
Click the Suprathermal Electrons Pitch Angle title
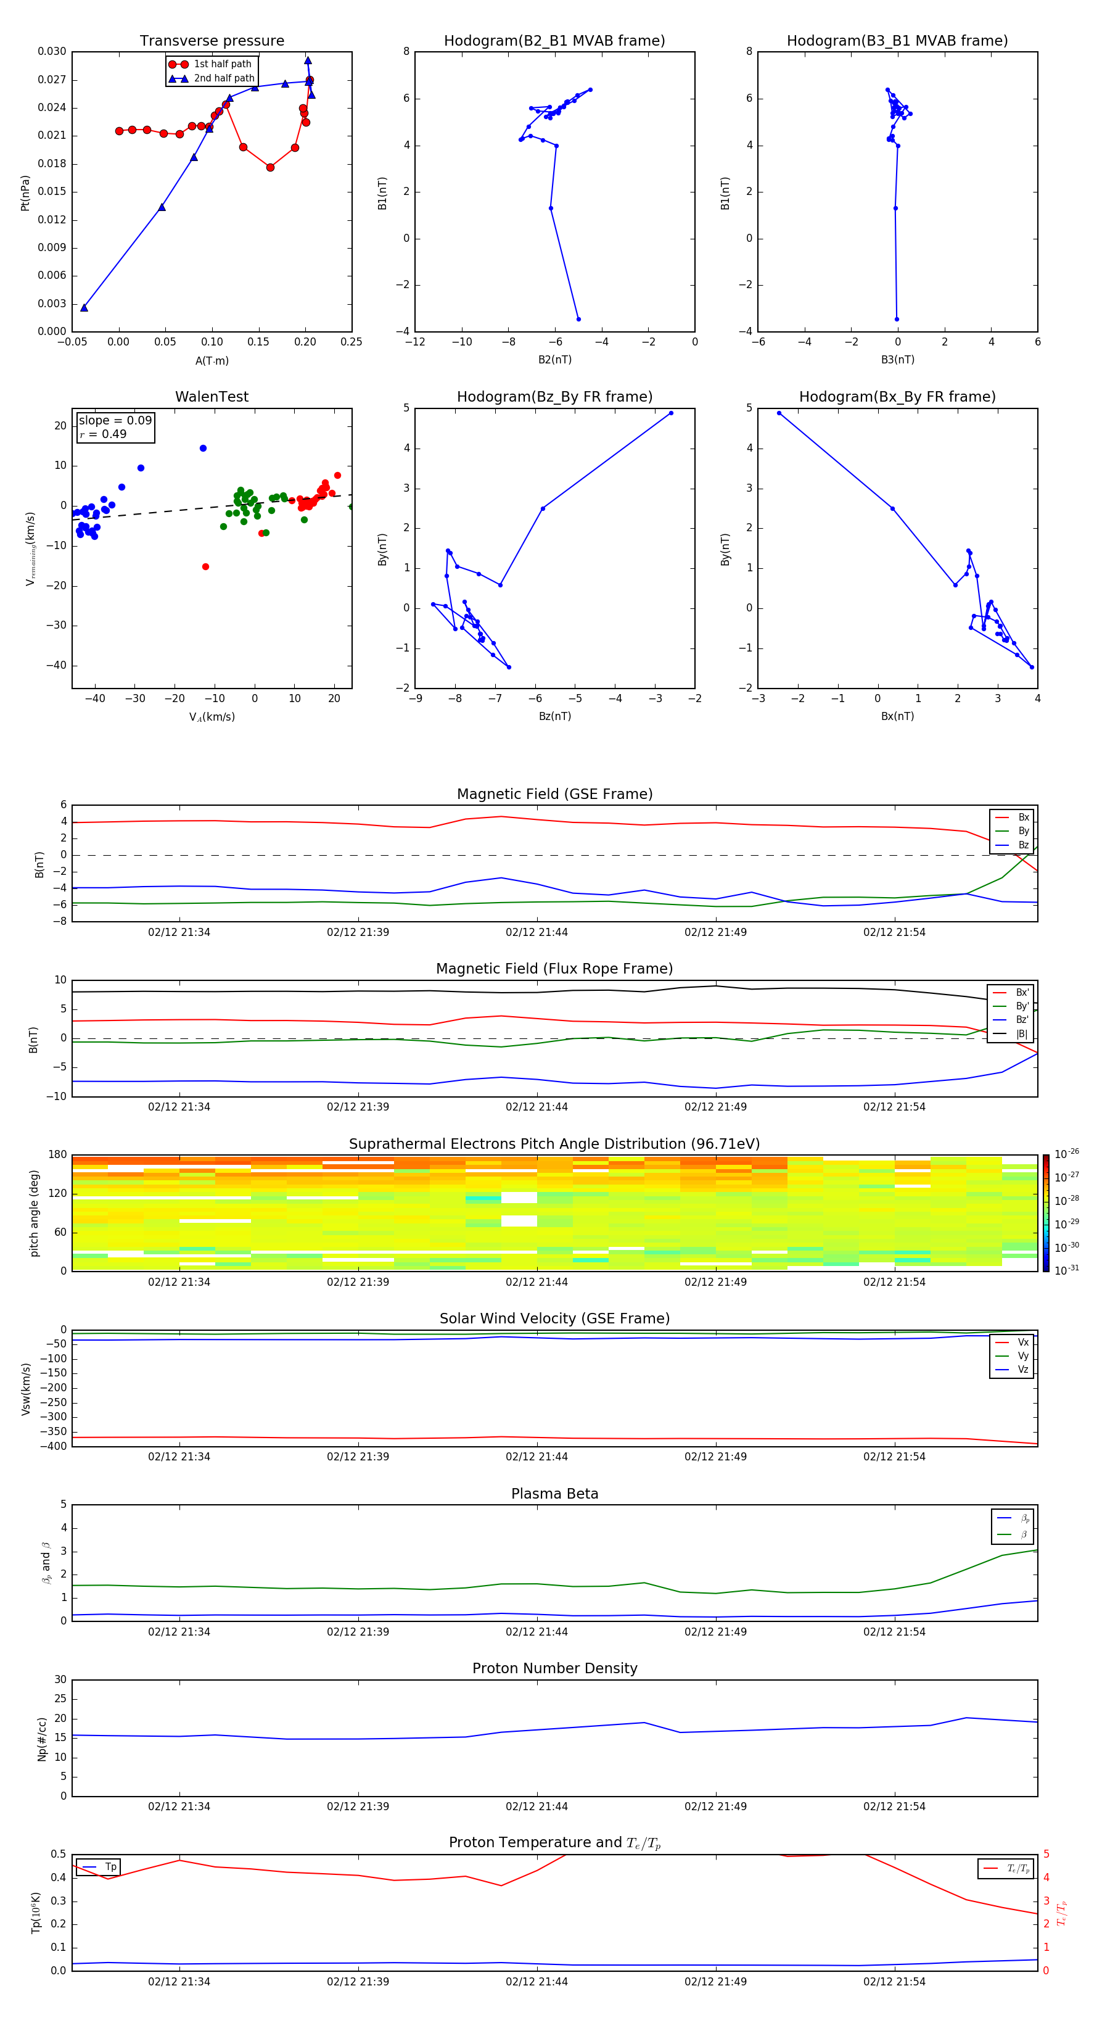(x=554, y=1144)
